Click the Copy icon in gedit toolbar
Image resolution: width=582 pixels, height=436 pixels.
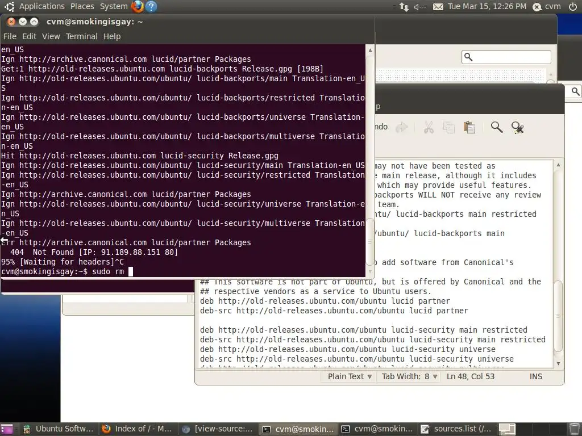449,127
